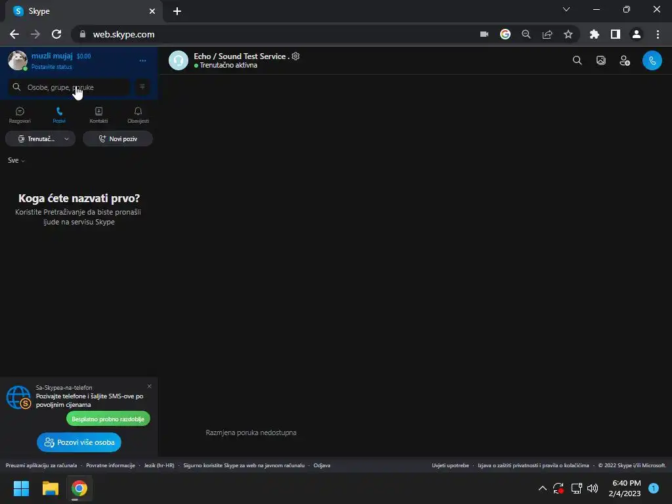Start audio call with blue phone button

tap(652, 60)
